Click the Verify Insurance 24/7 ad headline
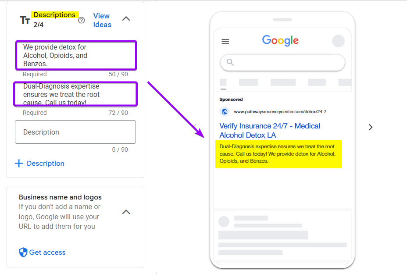 269,130
